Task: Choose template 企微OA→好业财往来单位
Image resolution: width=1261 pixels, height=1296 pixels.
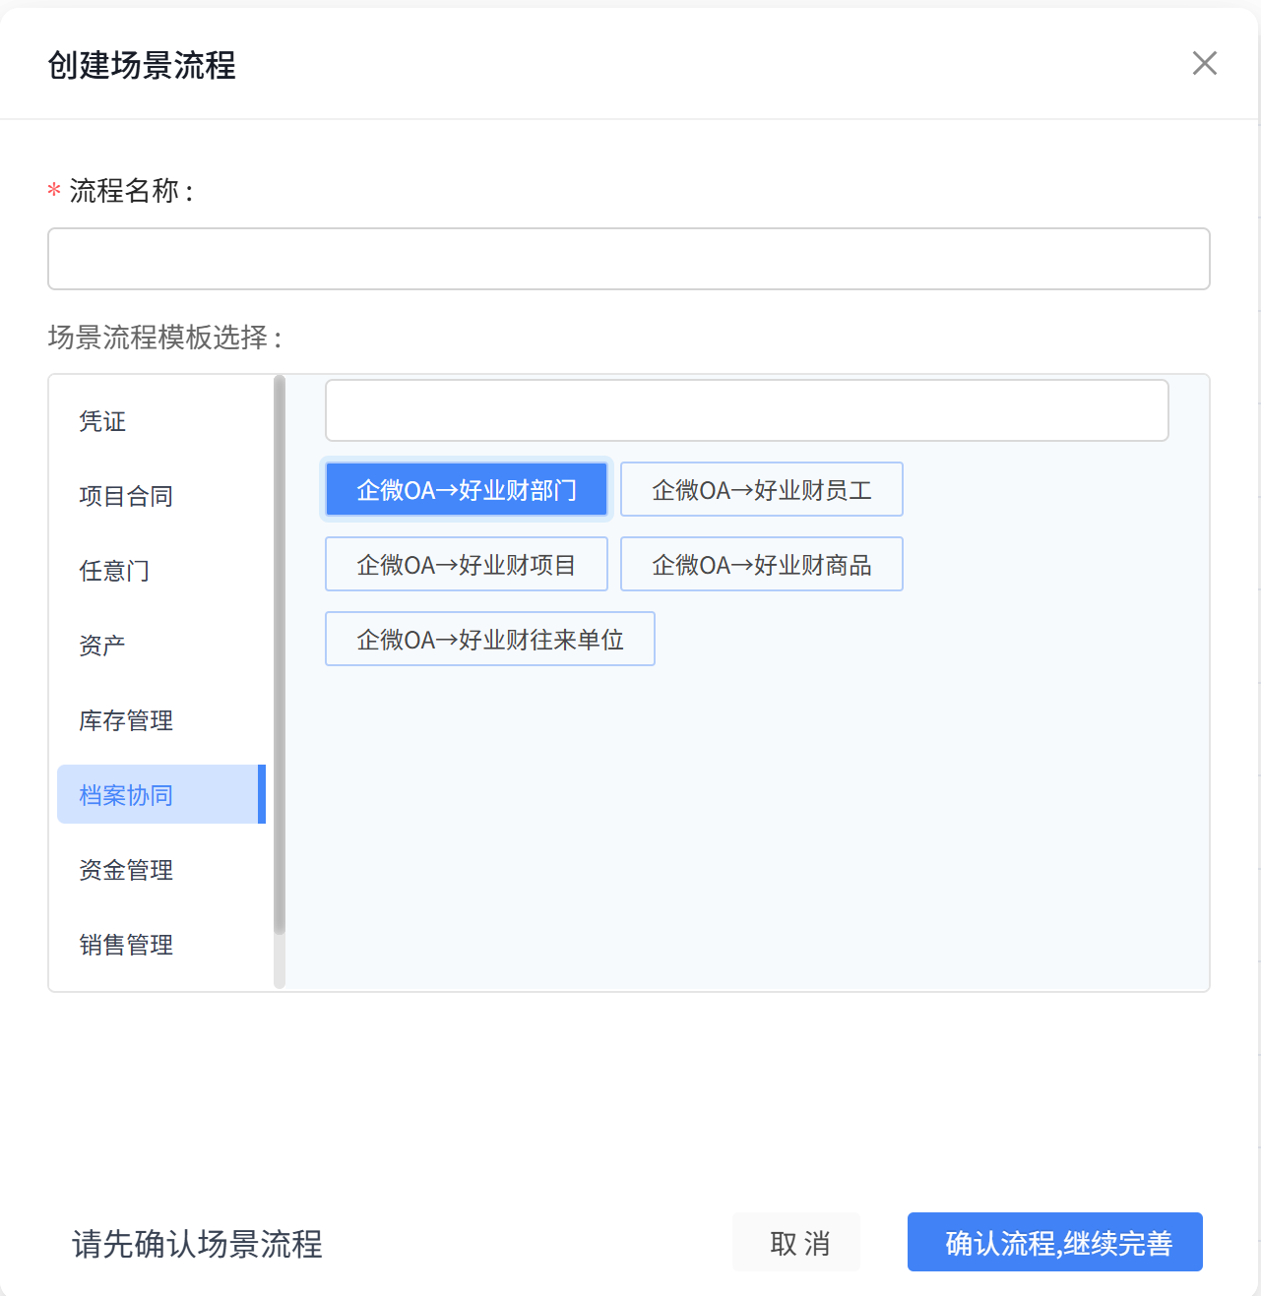Action: [x=489, y=640]
